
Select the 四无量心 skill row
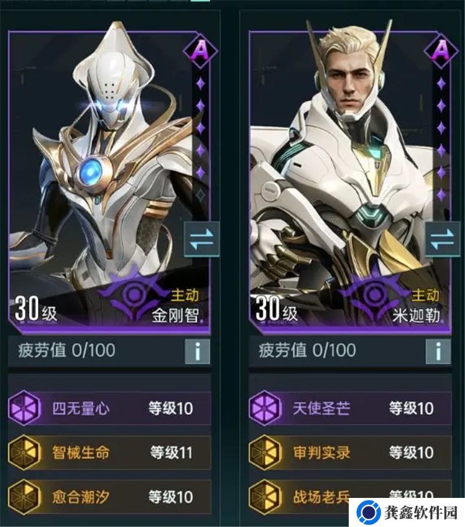tap(109, 408)
